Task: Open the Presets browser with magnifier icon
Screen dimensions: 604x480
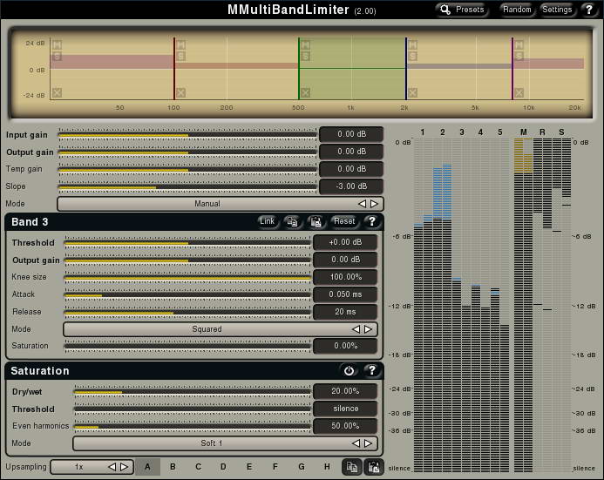Action: pyautogui.click(x=462, y=10)
